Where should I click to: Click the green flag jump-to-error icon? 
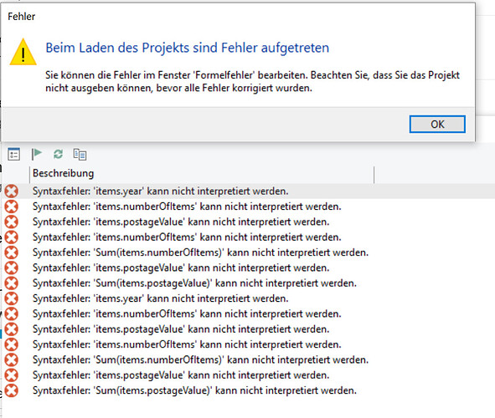click(x=37, y=154)
